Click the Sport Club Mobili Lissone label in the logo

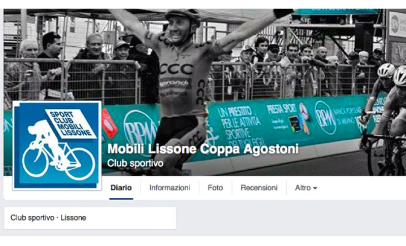coord(71,124)
